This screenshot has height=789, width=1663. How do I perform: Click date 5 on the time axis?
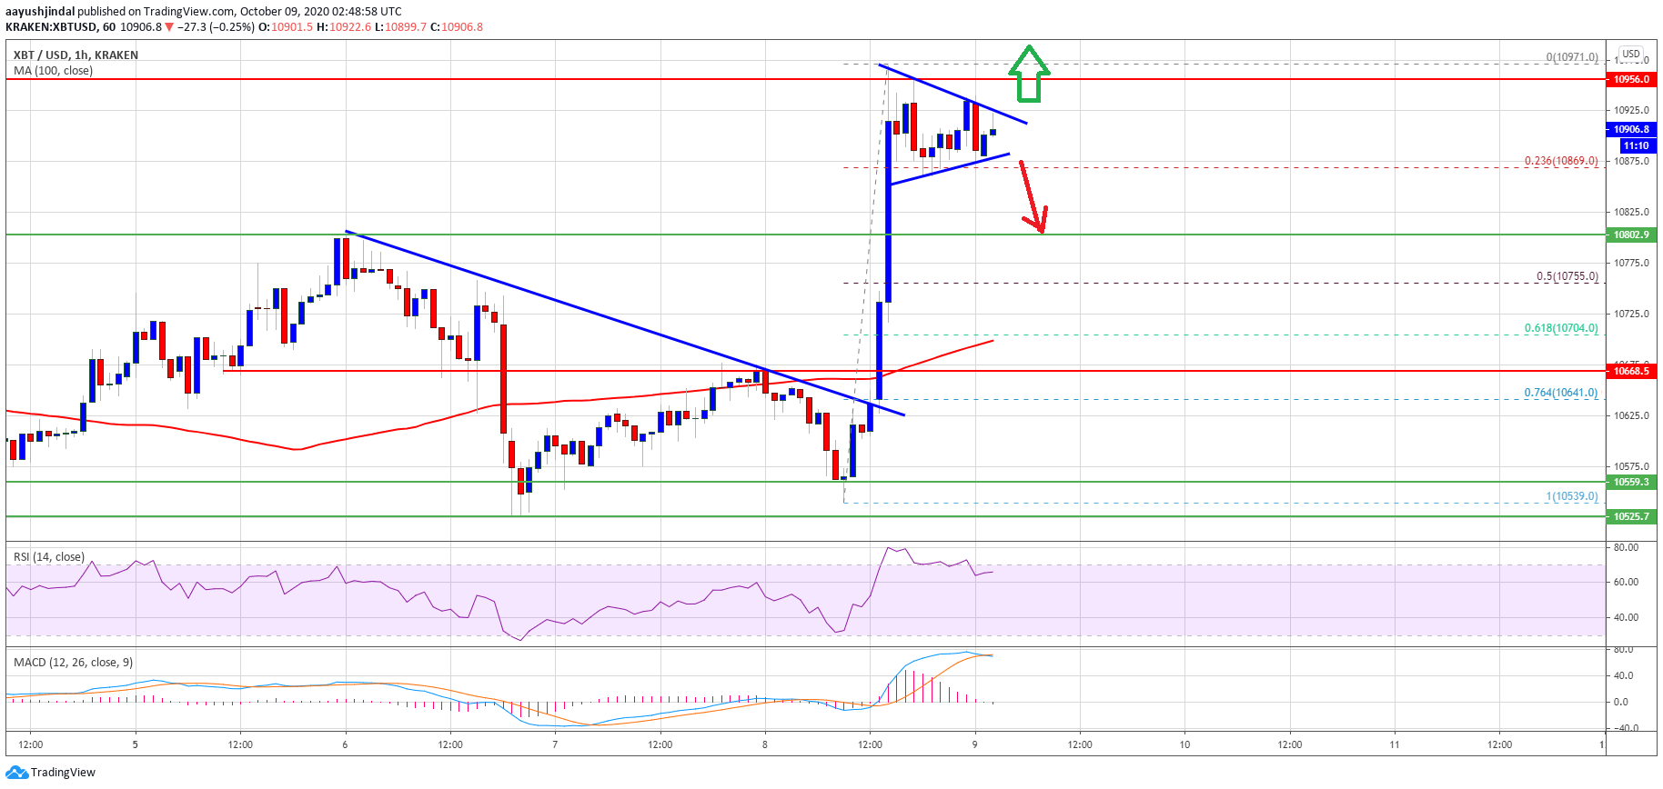(x=136, y=745)
